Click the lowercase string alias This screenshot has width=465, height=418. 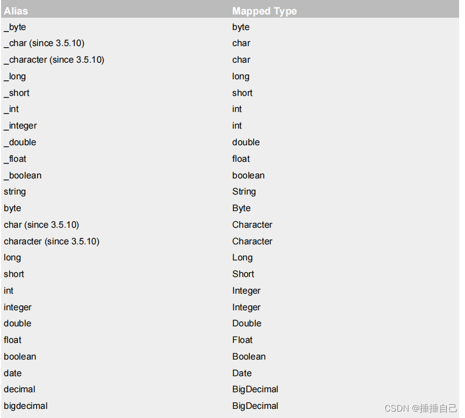(15, 191)
